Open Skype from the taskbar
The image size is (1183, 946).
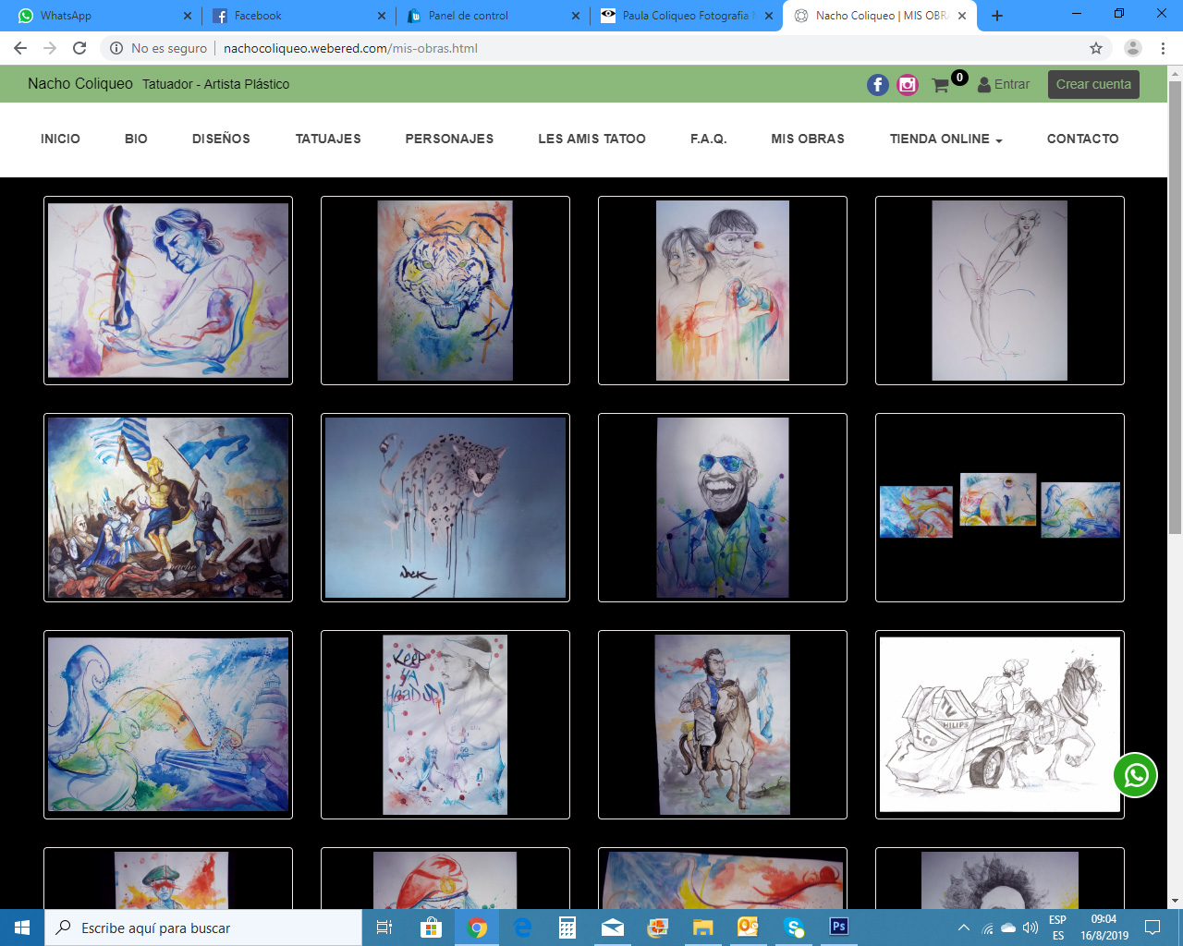click(794, 928)
